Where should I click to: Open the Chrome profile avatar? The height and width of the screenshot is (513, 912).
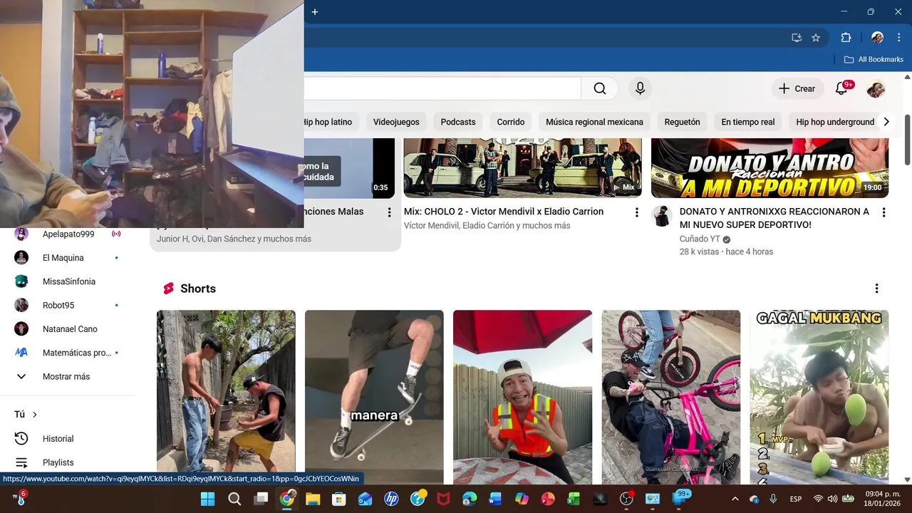pos(877,38)
